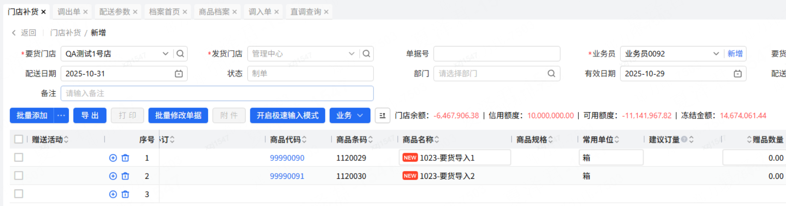Delete row icon in row 2
Screen dimensions: 786x206
[125, 176]
